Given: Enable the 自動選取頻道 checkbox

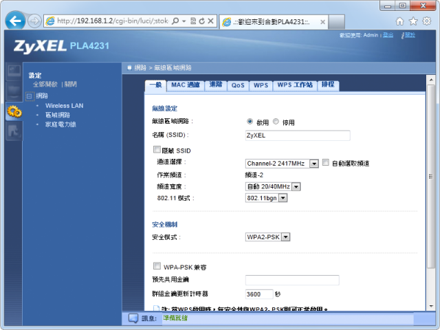Looking at the screenshot, I should (x=325, y=162).
